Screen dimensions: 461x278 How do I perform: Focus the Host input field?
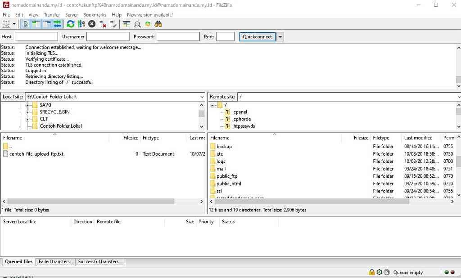coord(36,36)
